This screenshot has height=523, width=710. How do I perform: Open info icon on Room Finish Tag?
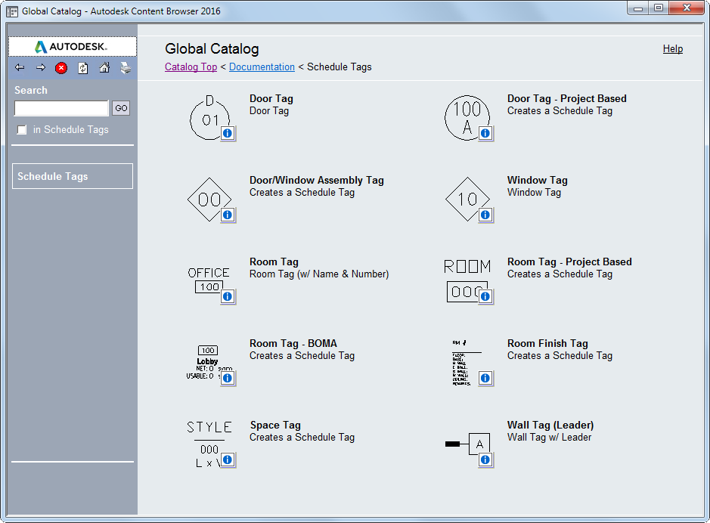click(485, 378)
